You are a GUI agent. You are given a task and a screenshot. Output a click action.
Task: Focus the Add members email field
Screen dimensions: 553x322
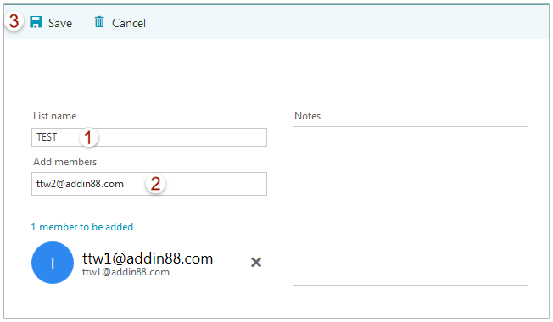point(149,184)
